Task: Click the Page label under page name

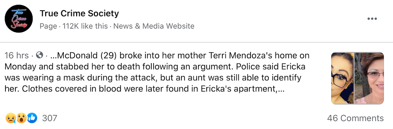Action: (x=48, y=26)
